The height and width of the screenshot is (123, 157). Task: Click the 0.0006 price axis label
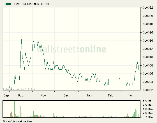[x=148, y=74]
